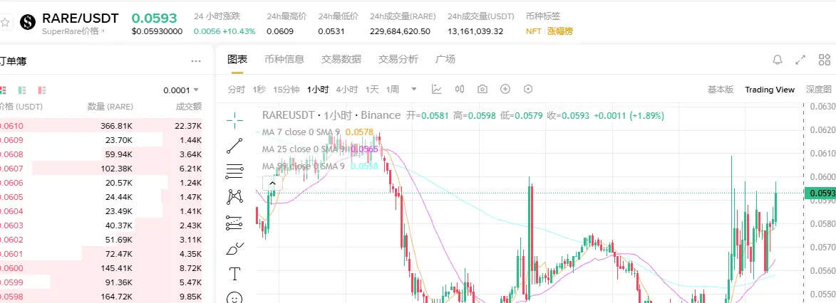Switch to the 图表 tab
836x303 pixels.
coord(237,58)
